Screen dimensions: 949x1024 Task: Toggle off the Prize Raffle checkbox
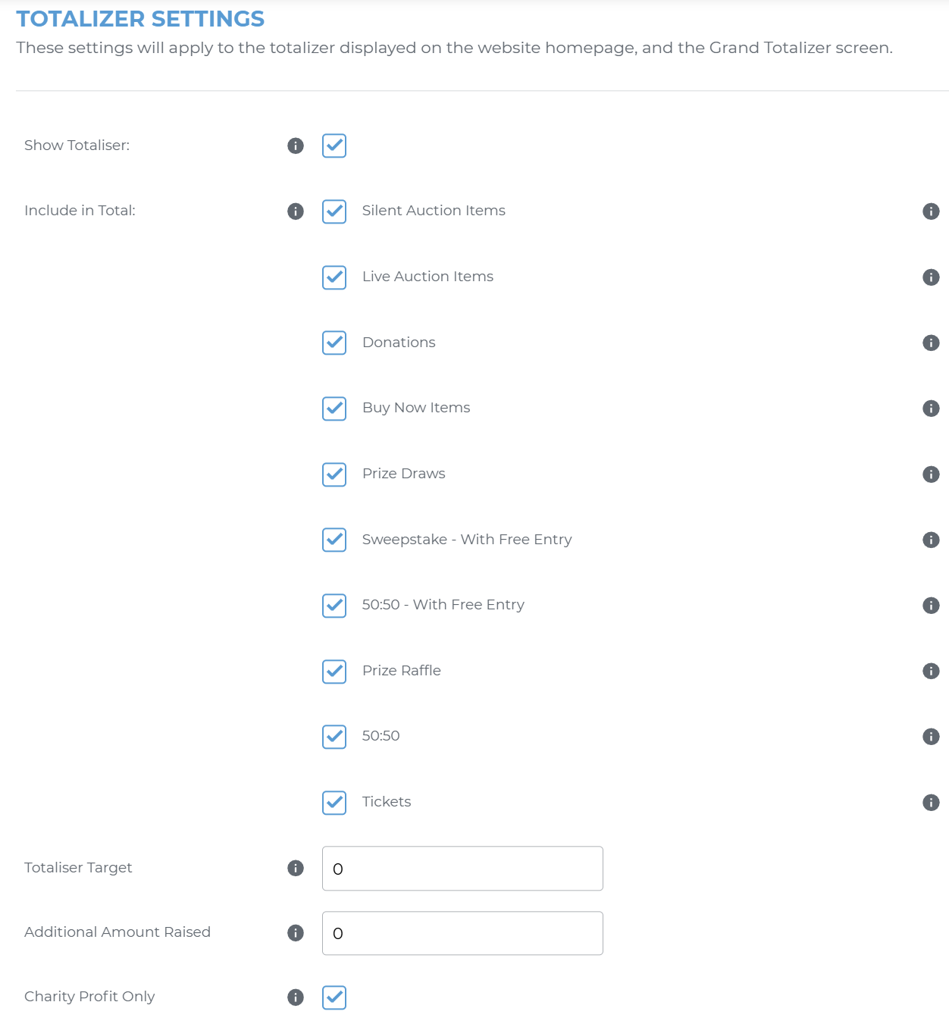point(334,672)
